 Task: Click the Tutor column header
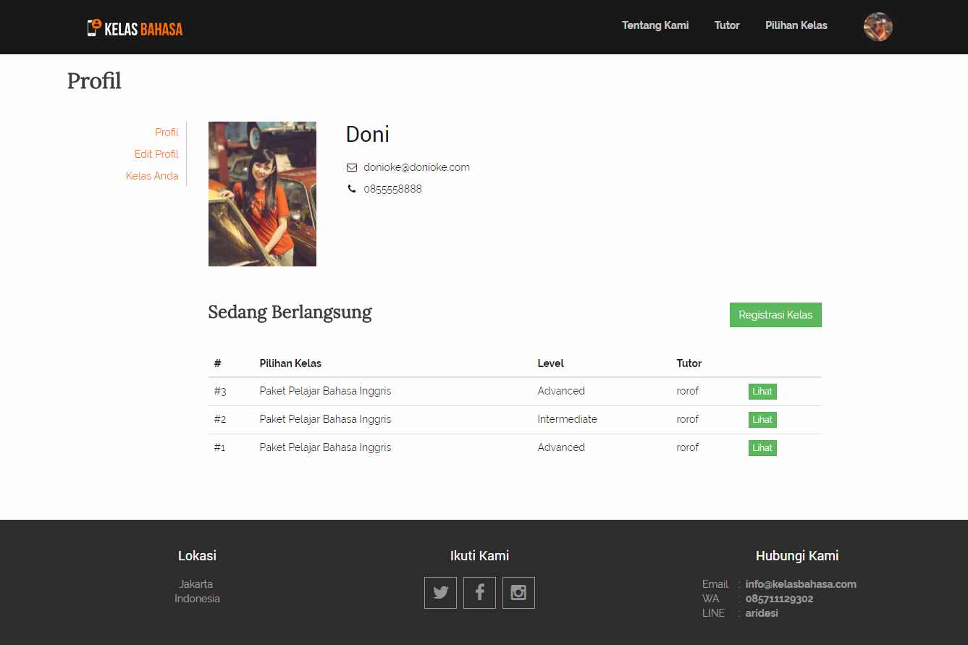(x=689, y=363)
